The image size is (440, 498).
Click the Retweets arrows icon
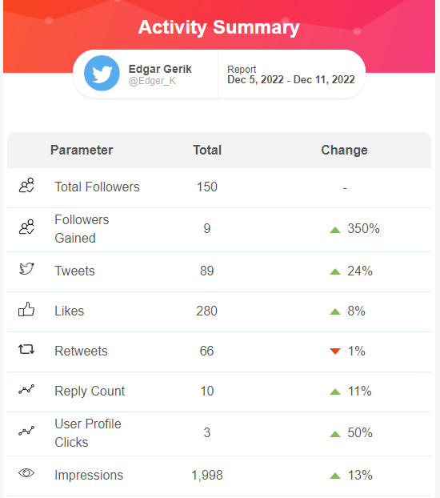pyautogui.click(x=26, y=349)
